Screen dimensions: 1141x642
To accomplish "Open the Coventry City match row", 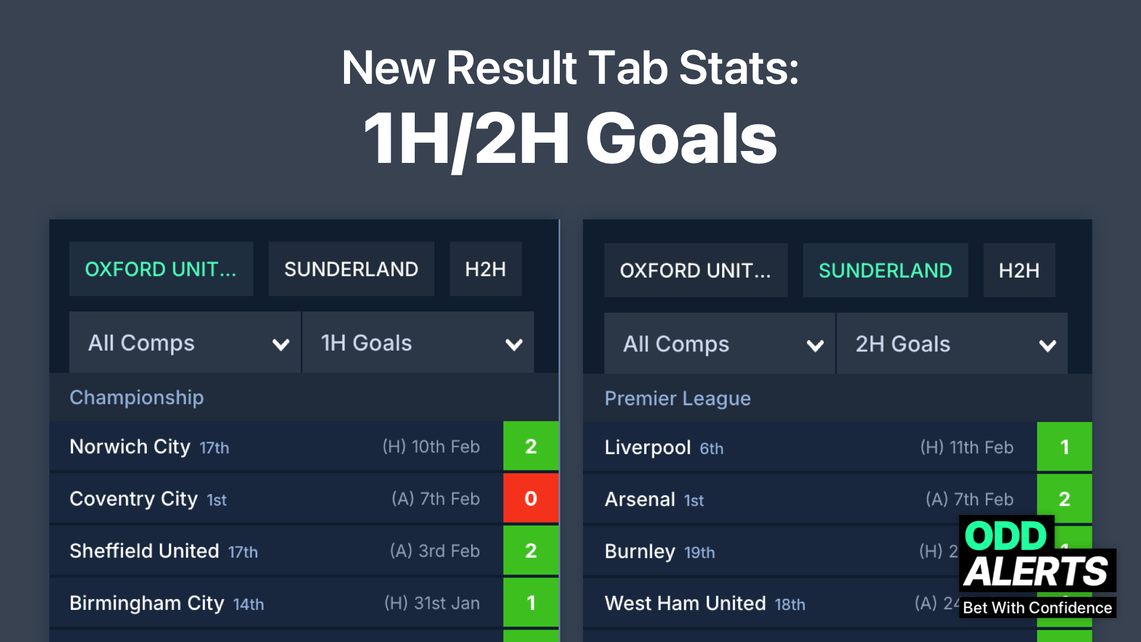I will 273,499.
